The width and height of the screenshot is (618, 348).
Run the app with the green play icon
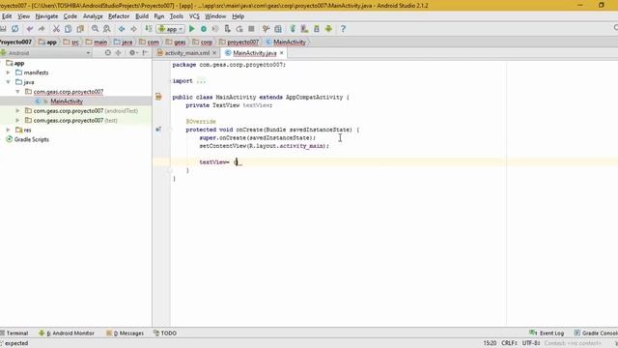tap(192, 29)
